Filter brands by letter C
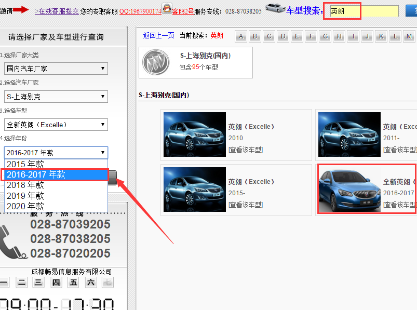 [x=269, y=36]
